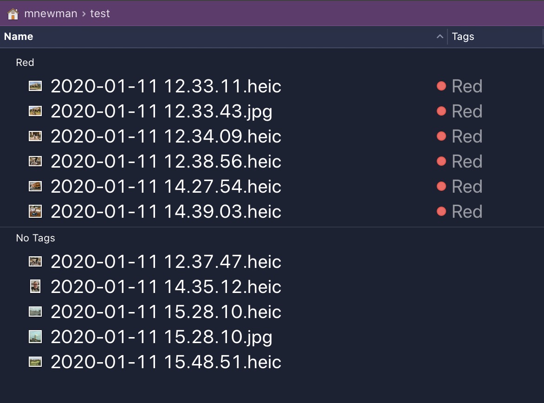Click test folder in path bar
The image size is (544, 403).
point(100,13)
